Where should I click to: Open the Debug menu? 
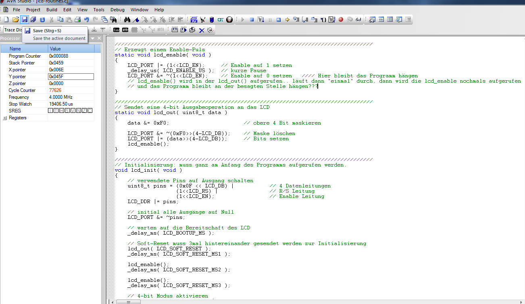click(x=117, y=10)
